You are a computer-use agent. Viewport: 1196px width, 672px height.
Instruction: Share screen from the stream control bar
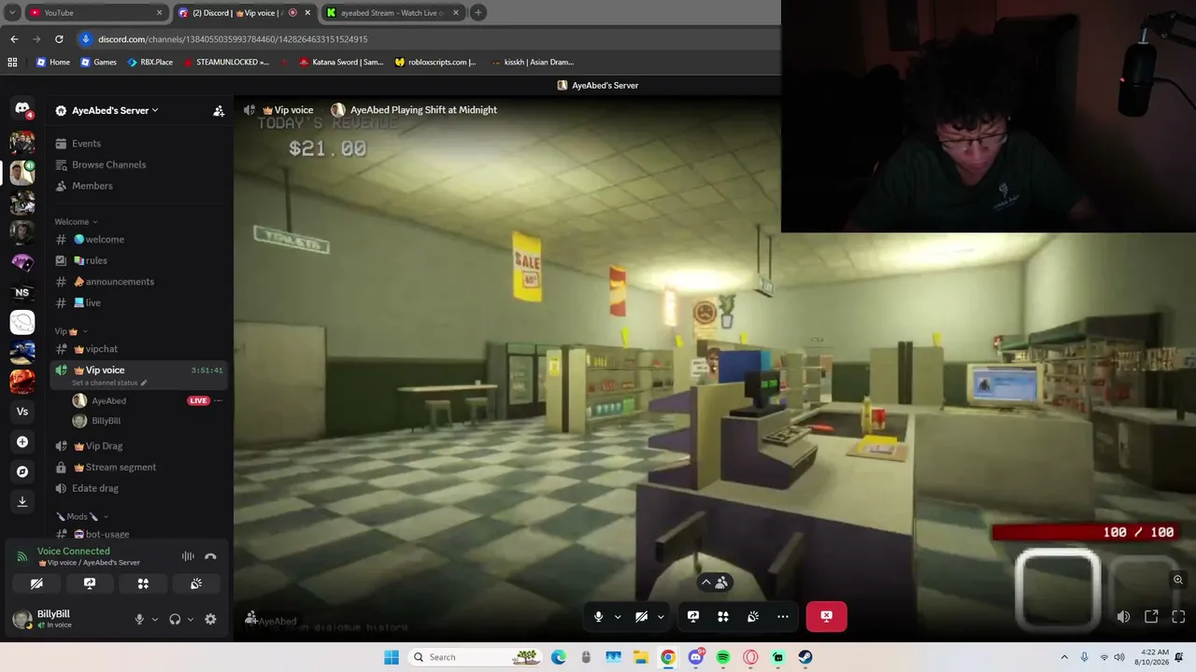click(x=693, y=616)
